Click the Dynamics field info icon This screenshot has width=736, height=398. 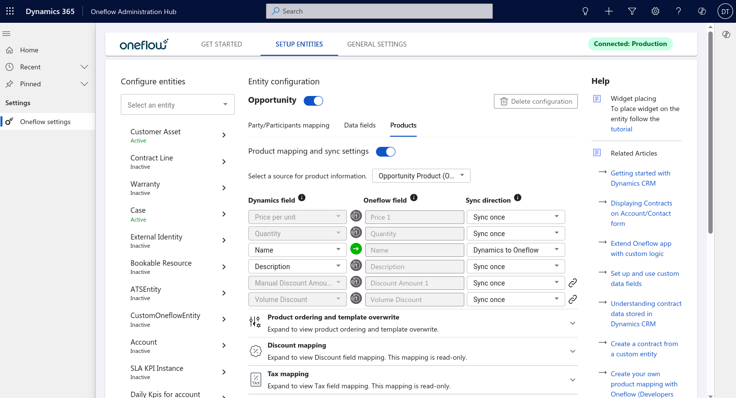pos(302,197)
